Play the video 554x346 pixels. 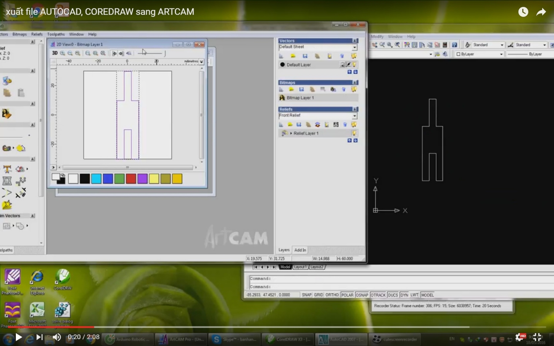tap(18, 337)
